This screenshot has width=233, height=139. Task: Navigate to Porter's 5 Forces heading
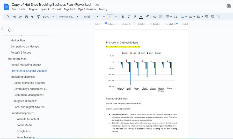21,53
